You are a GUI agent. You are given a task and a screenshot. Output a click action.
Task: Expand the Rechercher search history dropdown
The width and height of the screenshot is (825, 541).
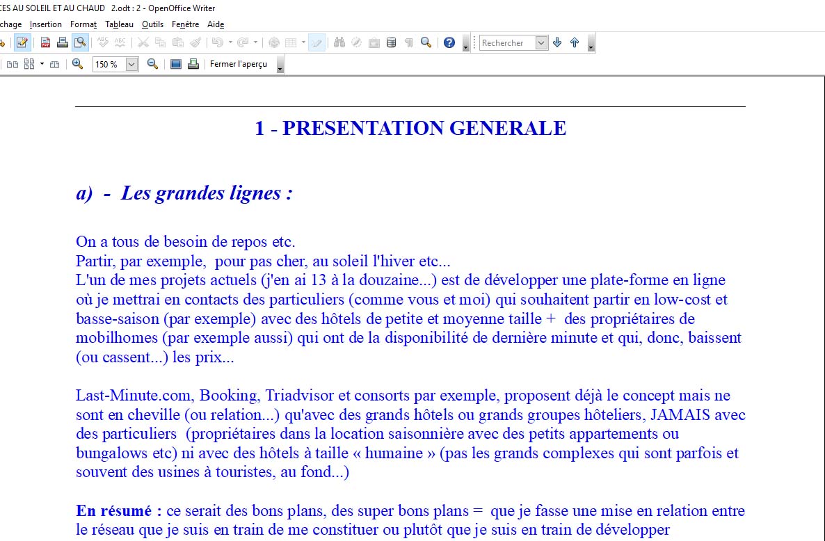(x=541, y=42)
